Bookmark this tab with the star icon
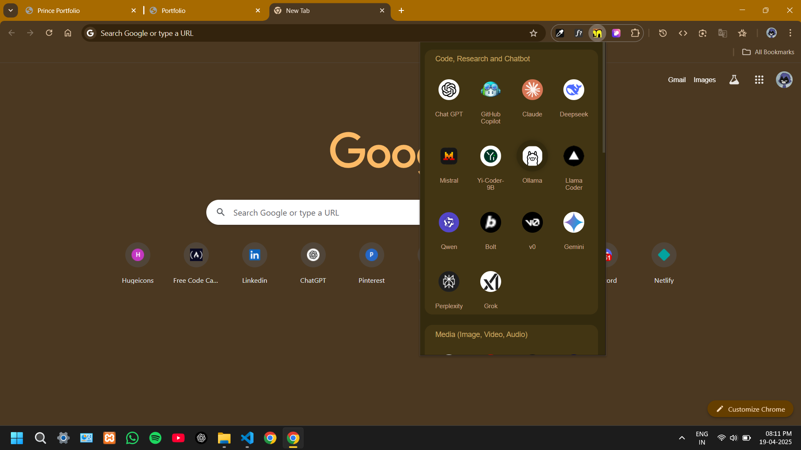The width and height of the screenshot is (801, 450). pyautogui.click(x=533, y=33)
